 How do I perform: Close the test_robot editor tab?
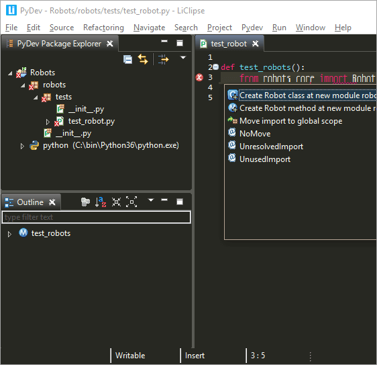(256, 44)
